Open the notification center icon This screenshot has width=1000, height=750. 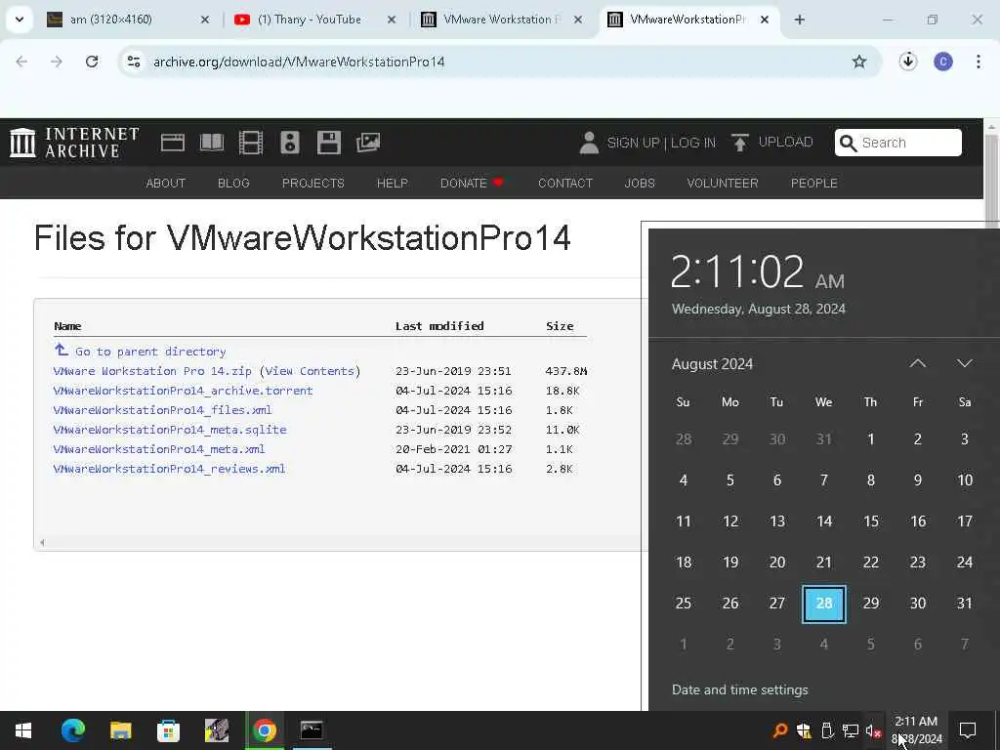[968, 730]
